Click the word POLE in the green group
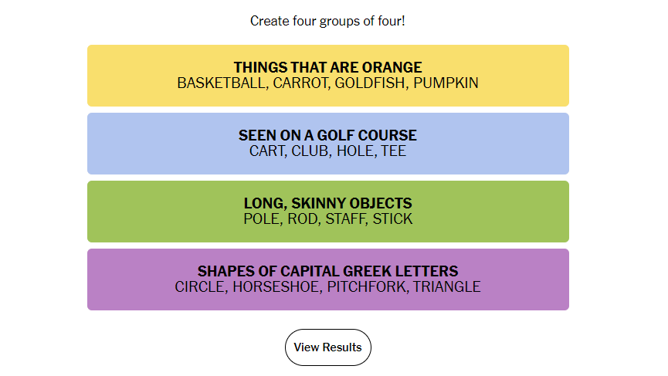Image resolution: width=668 pixels, height=376 pixels. point(262,218)
